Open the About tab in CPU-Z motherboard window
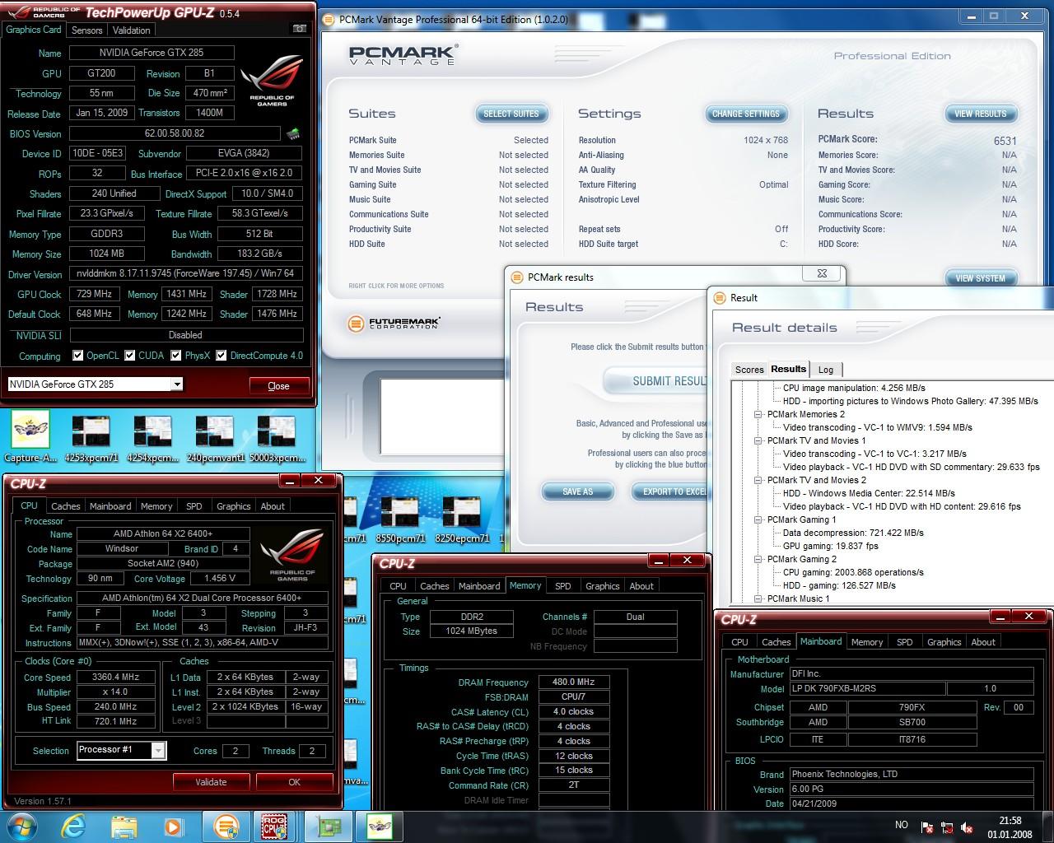This screenshot has width=1054, height=843. coord(983,642)
